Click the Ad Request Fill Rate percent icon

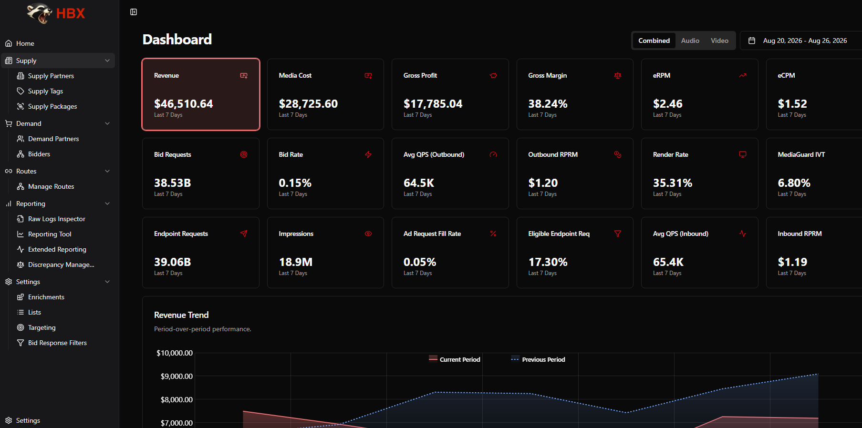pos(493,234)
